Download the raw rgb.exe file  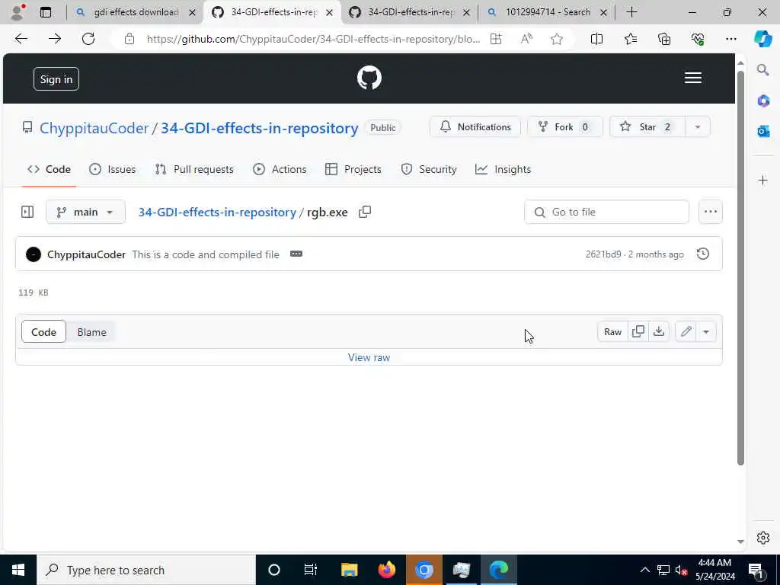(659, 332)
